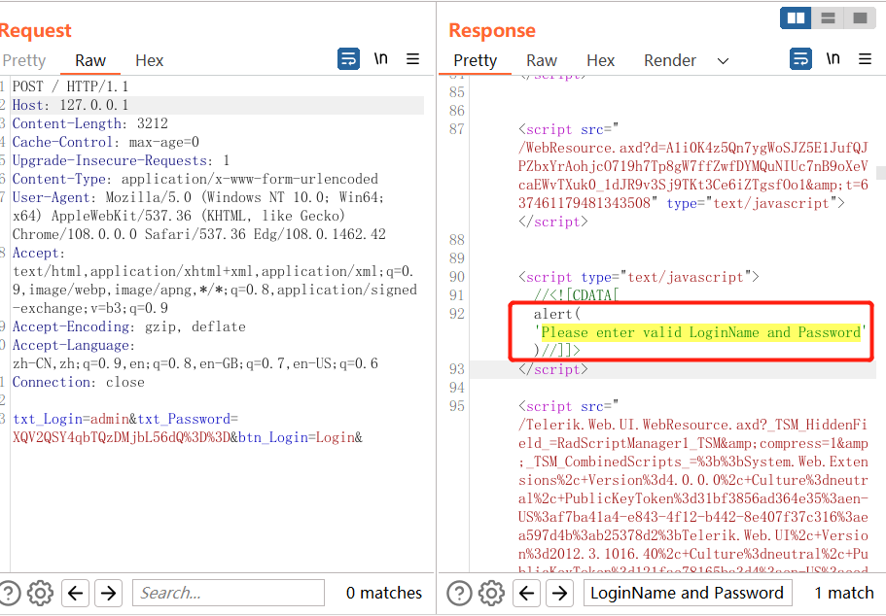This screenshot has height=616, width=886.
Task: Switch to side-by-side layout view
Action: [796, 18]
